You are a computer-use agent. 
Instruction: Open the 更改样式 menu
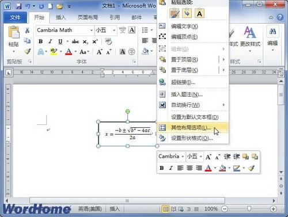click(250, 39)
